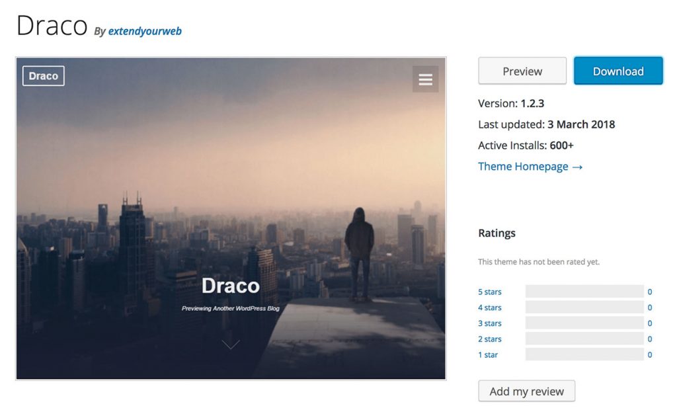Select the 4 stars rating link

[x=490, y=308]
